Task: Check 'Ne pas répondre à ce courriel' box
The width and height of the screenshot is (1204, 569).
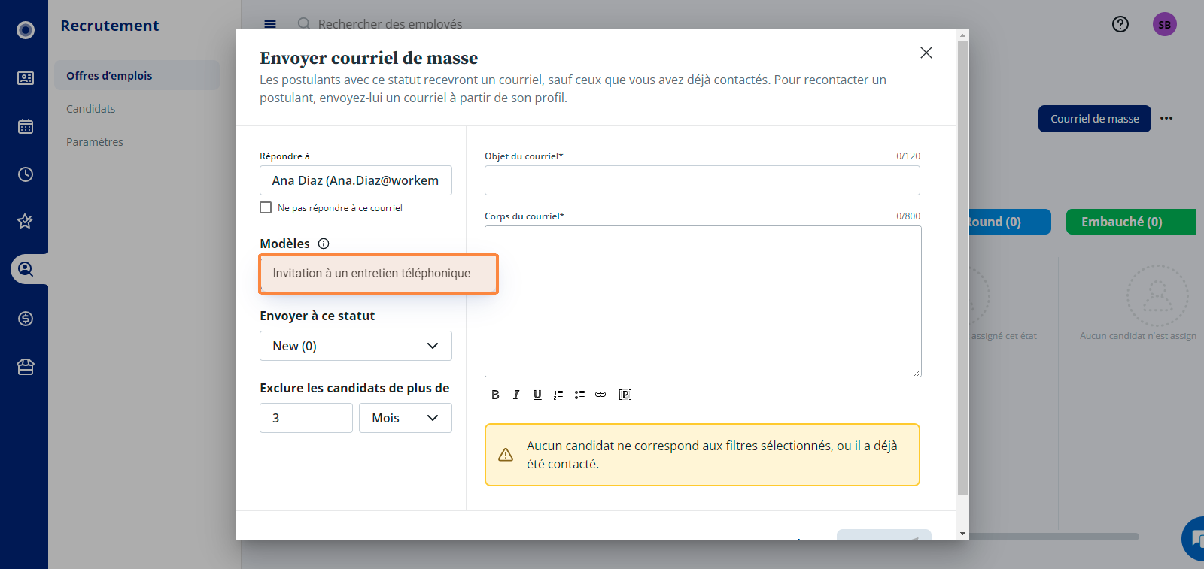Action: pos(266,208)
